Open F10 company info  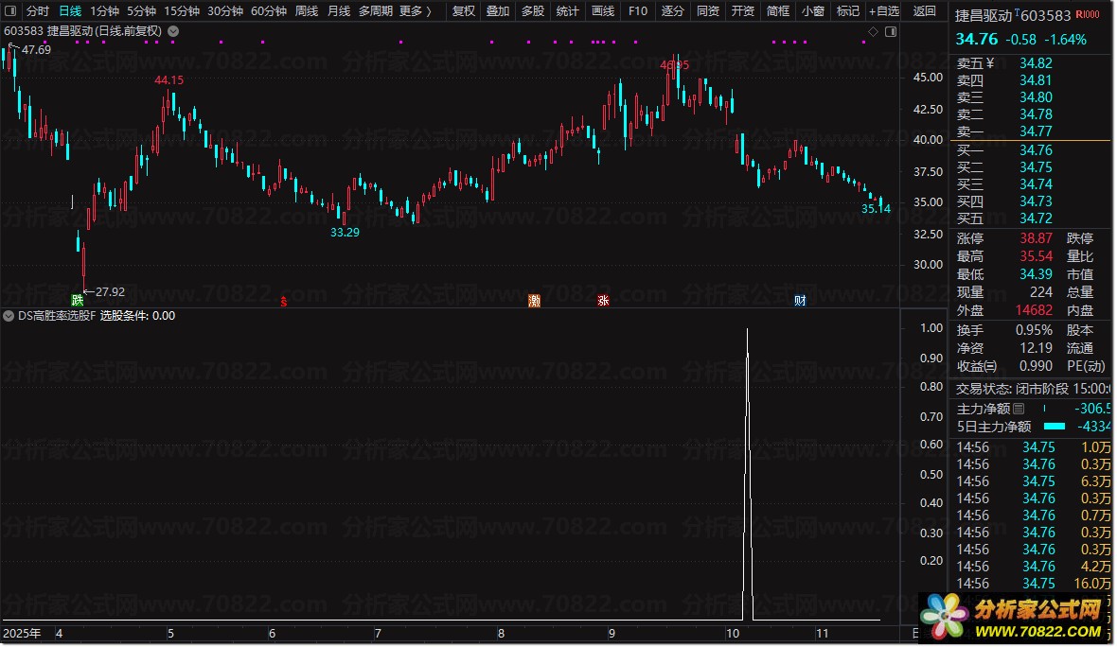tap(638, 10)
